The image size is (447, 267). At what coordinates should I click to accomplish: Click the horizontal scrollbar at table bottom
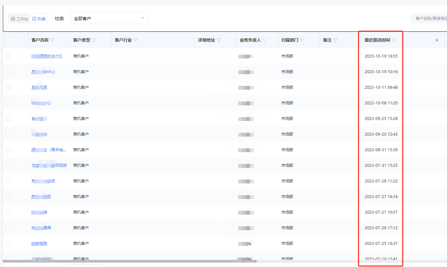[129, 261]
